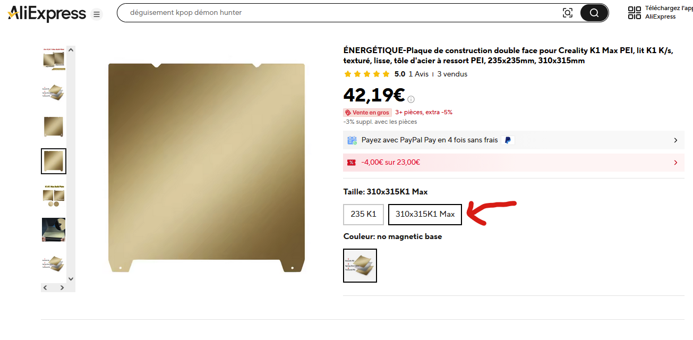
Task: Click the thumbnail list down arrow
Action: (x=71, y=278)
